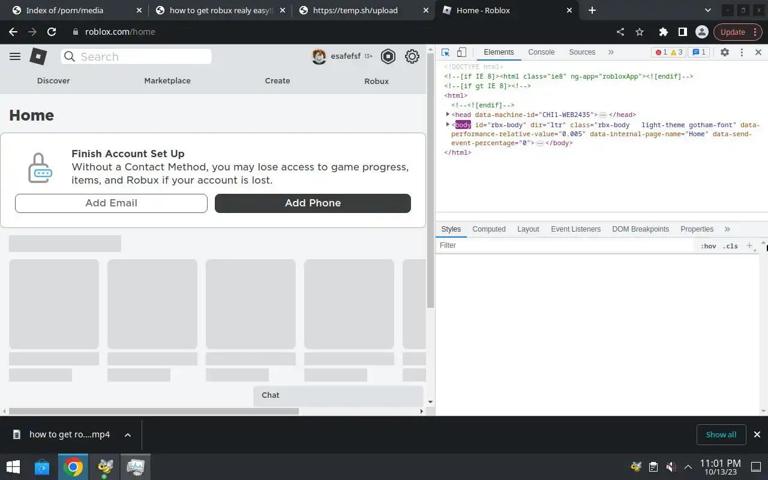Open the Create page

coord(277,80)
